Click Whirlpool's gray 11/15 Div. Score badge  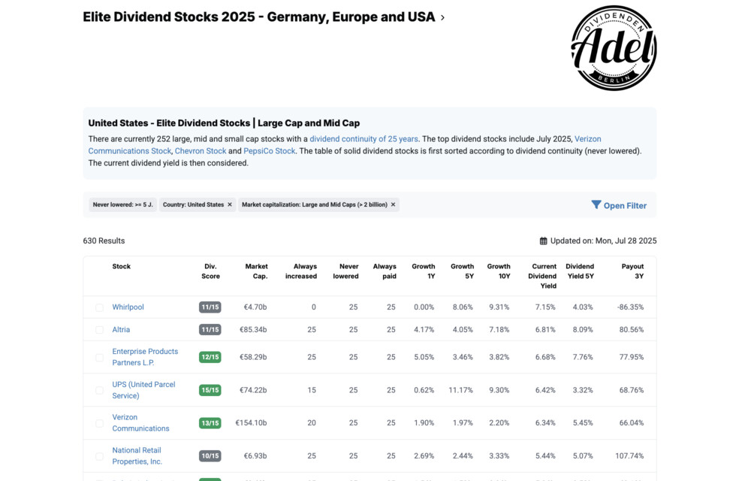click(210, 307)
